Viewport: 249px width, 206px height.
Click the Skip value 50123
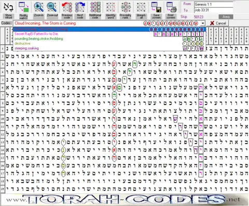(199, 17)
